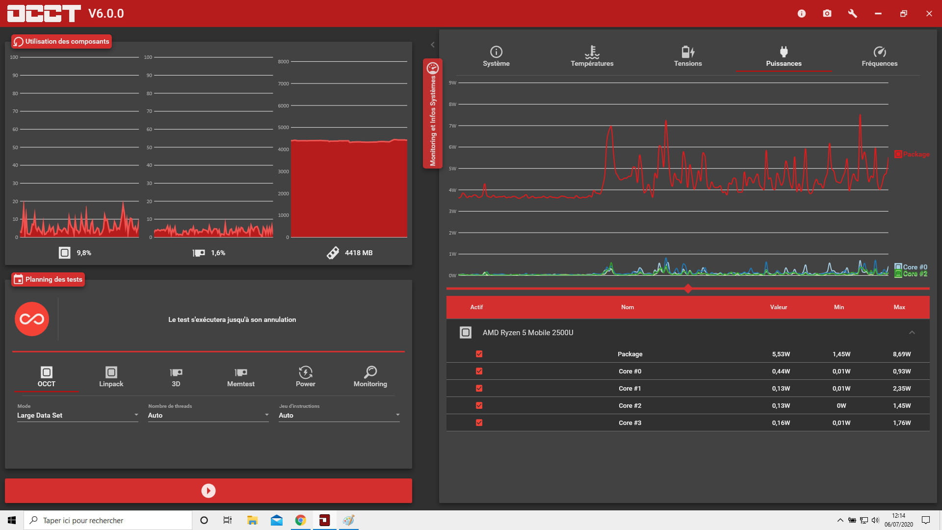
Task: Select the 3D test tab
Action: click(x=176, y=377)
